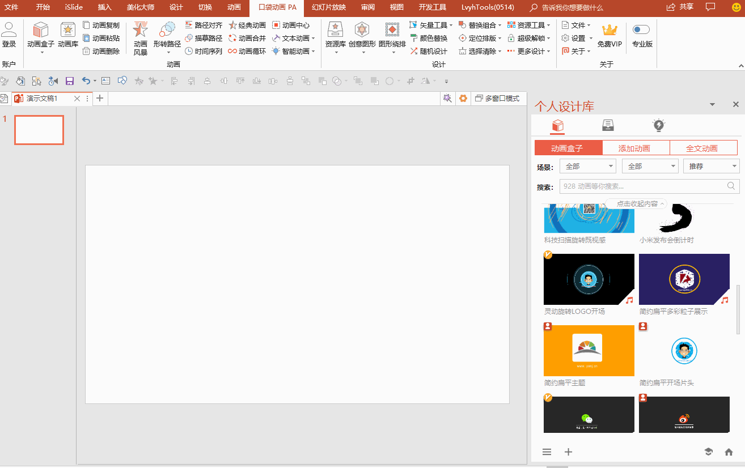
Task: Click the 动画库 animation library icon
Action: [x=67, y=31]
